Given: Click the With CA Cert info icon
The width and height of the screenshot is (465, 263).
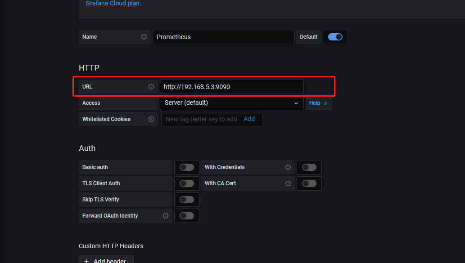Looking at the screenshot, I should click(x=288, y=183).
